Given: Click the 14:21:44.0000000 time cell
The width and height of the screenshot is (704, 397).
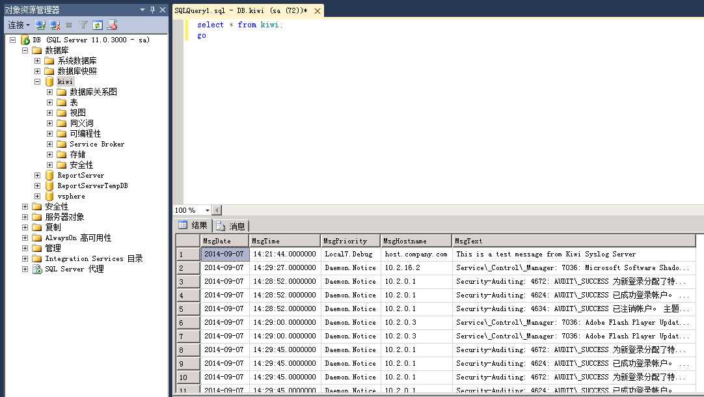Looking at the screenshot, I should click(284, 254).
